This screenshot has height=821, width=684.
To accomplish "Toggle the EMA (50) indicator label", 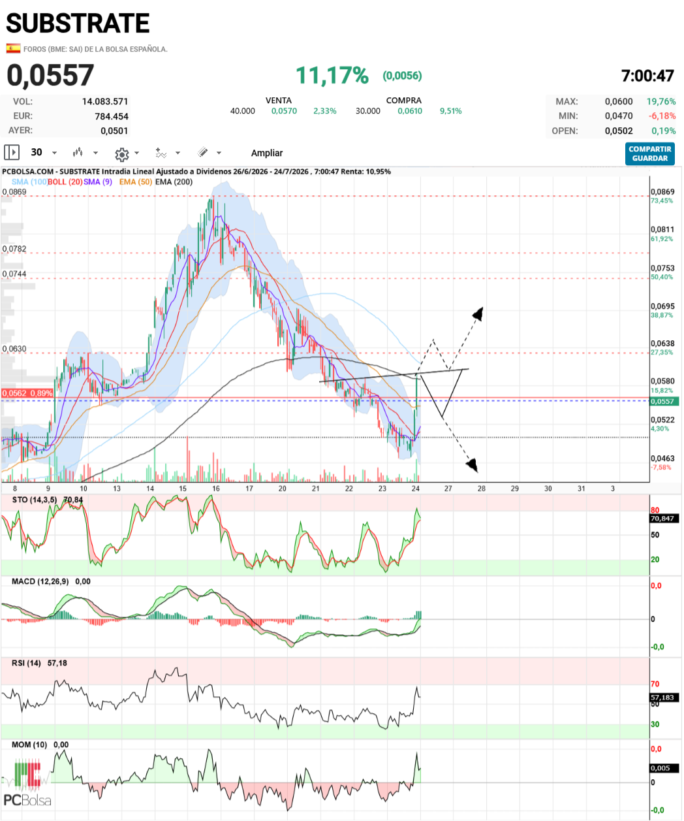I will point(136,182).
